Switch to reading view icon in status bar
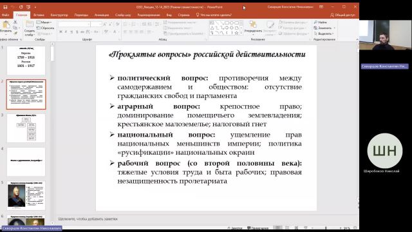This screenshot has height=232, width=412. (296, 227)
